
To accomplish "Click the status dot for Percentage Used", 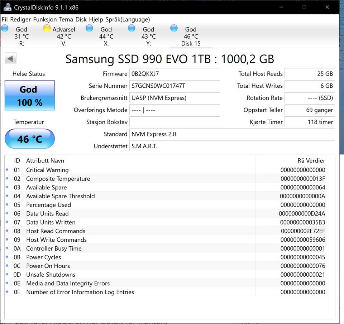I will (7, 204).
